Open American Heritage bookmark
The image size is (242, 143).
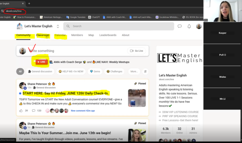click(x=51, y=17)
